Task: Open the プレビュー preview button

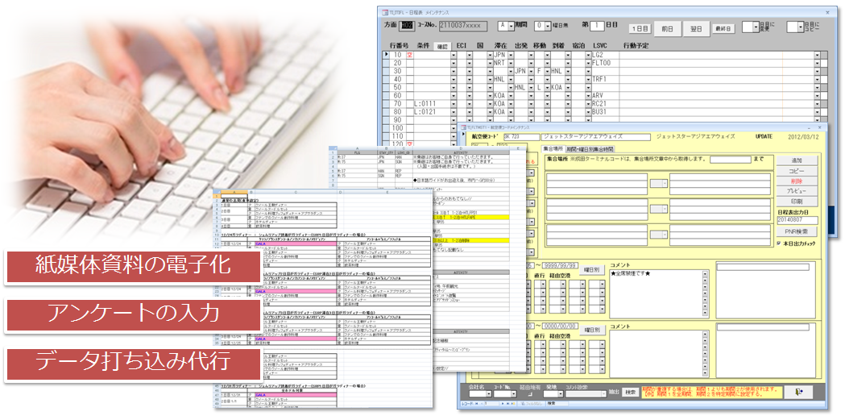Action: (x=797, y=191)
